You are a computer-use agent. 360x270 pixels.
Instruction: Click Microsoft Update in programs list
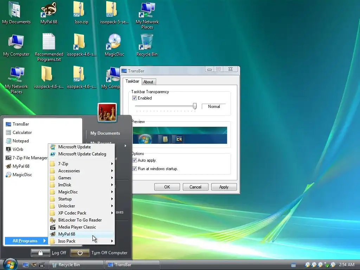pos(82,147)
